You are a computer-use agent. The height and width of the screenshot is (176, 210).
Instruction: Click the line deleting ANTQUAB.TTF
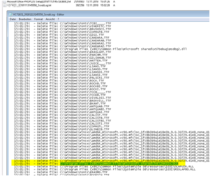point(62,106)
